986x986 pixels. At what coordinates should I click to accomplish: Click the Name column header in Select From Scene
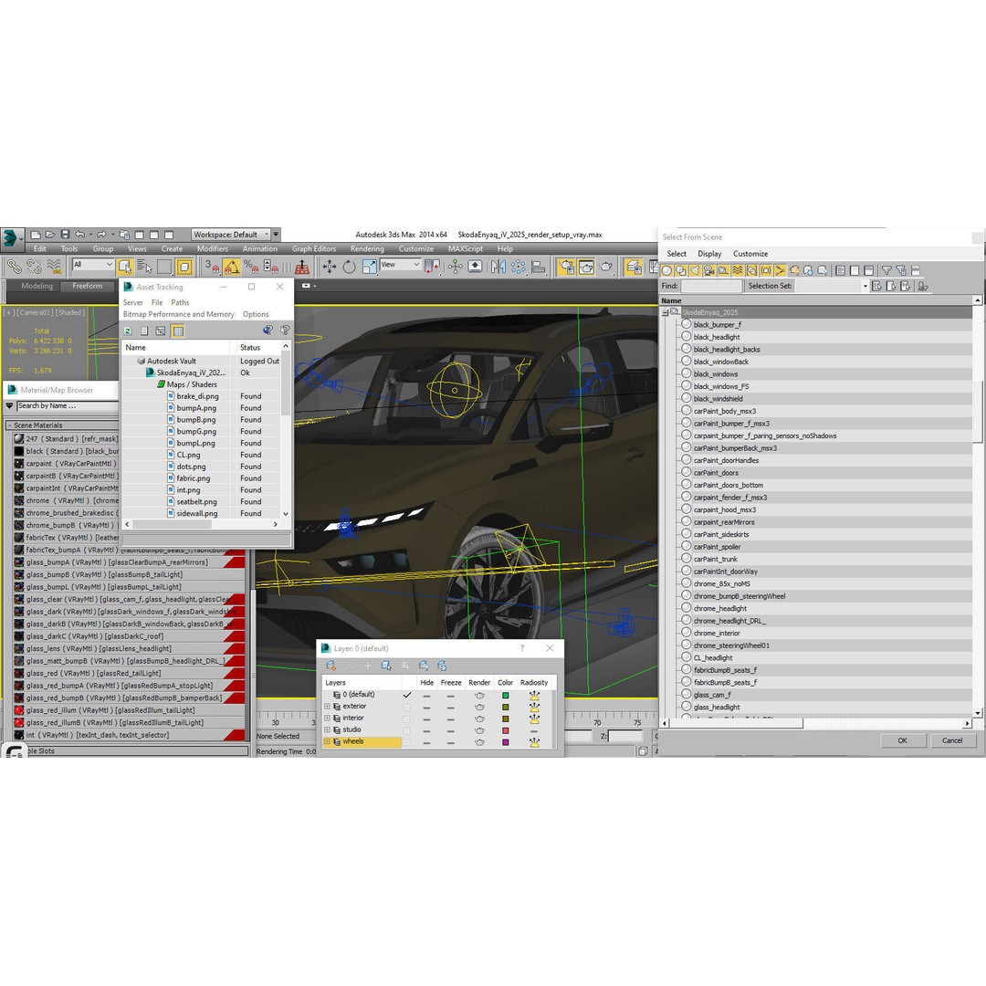(x=816, y=300)
